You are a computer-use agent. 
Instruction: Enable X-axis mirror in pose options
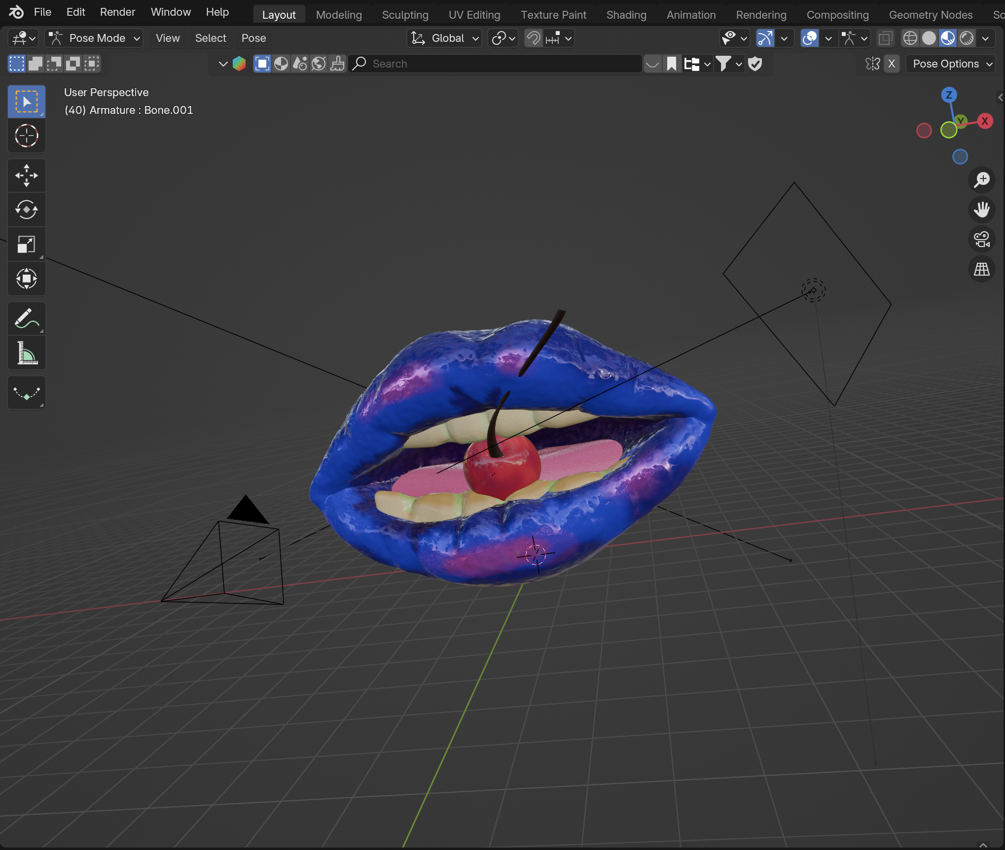[892, 64]
